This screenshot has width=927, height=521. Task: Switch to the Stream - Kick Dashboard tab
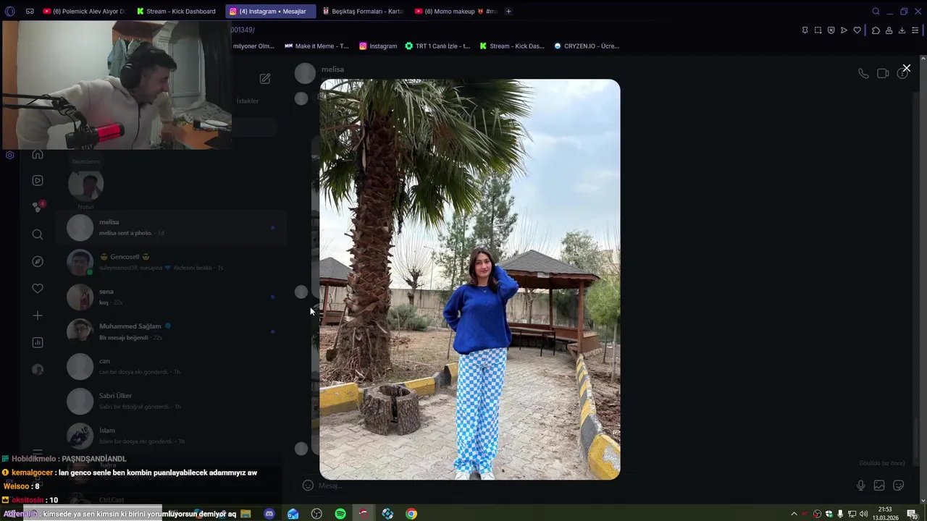click(177, 12)
